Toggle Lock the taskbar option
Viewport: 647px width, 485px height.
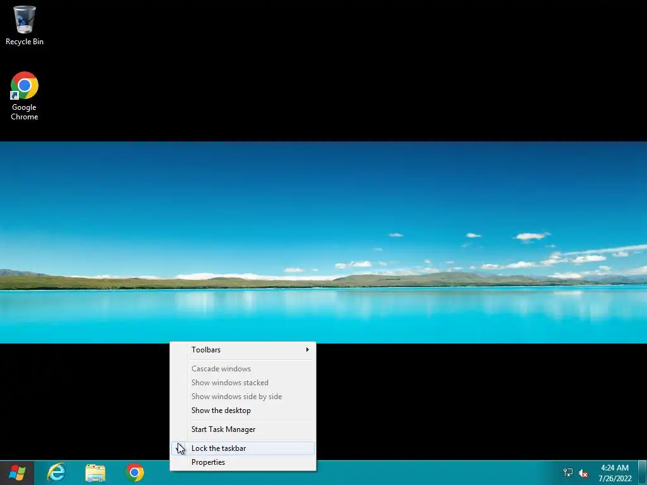pos(243,448)
